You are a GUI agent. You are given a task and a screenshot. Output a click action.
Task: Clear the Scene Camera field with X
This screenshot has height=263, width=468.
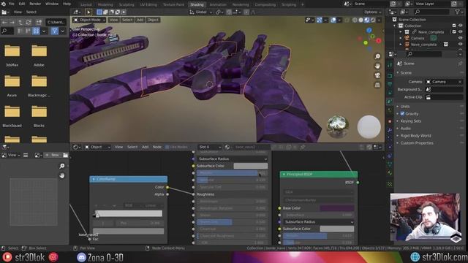[x=460, y=82]
